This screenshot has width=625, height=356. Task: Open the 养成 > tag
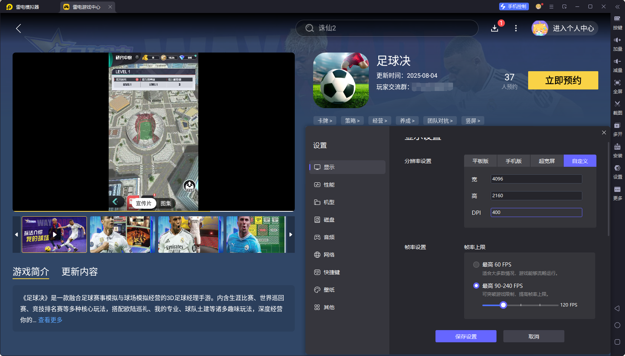coord(407,121)
